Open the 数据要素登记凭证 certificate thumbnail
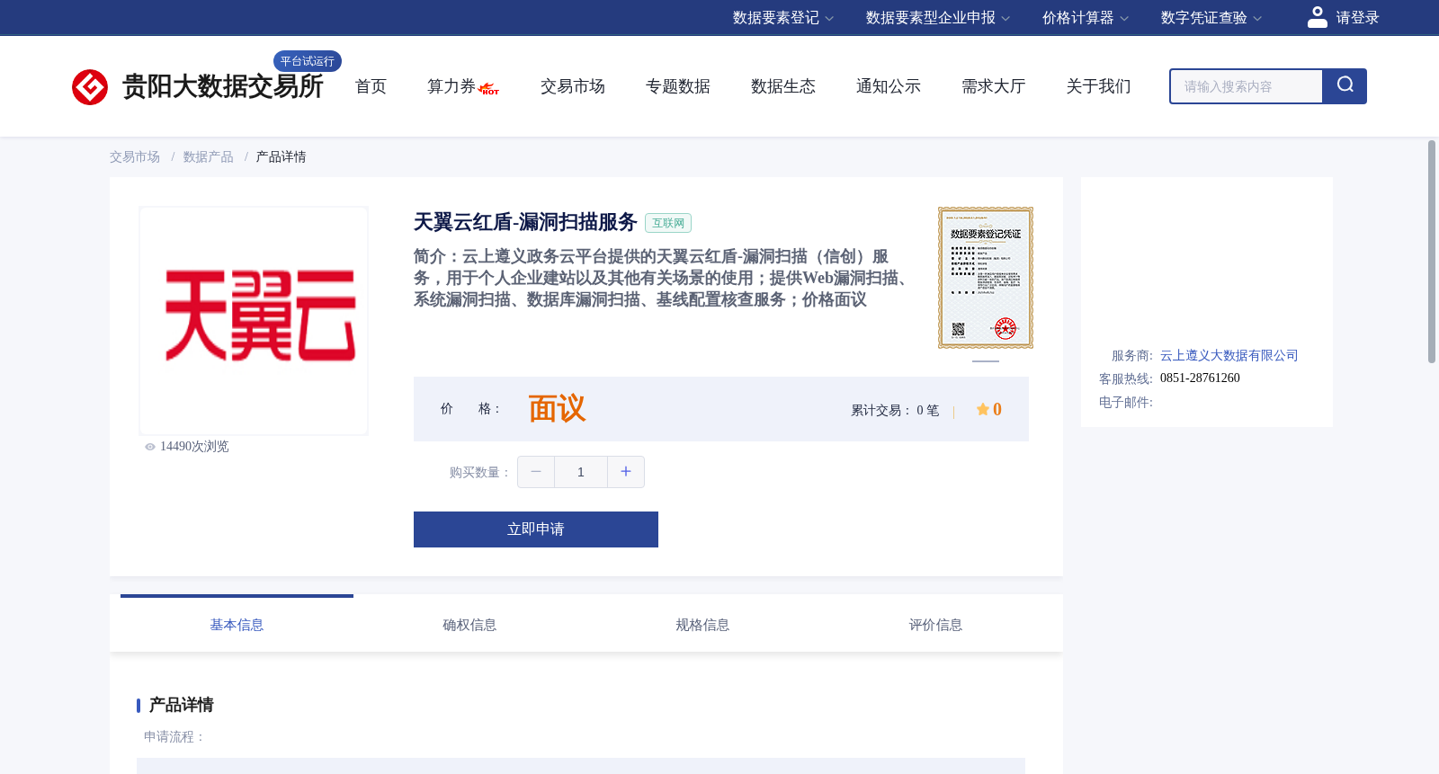 [x=986, y=278]
